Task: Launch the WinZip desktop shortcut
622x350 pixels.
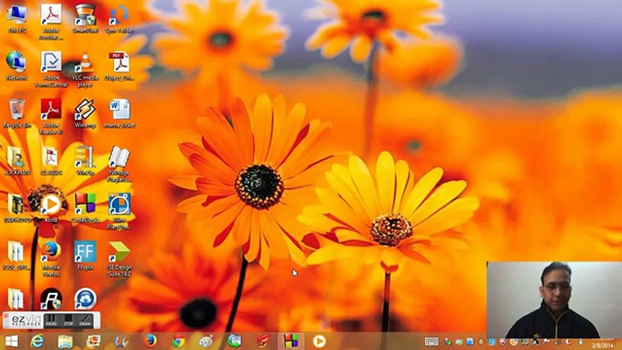Action: coord(85,160)
